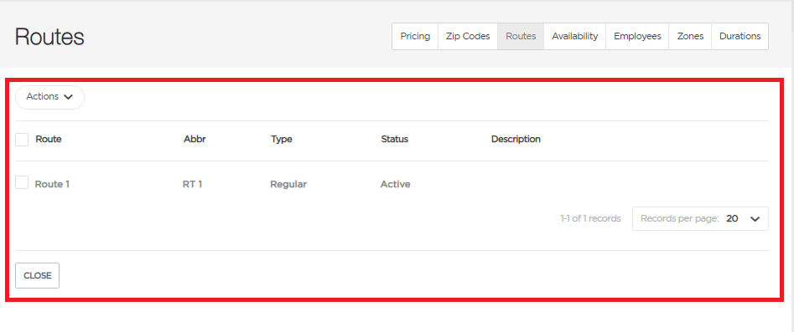Click the Description column header
This screenshot has width=794, height=332.
[x=516, y=139]
